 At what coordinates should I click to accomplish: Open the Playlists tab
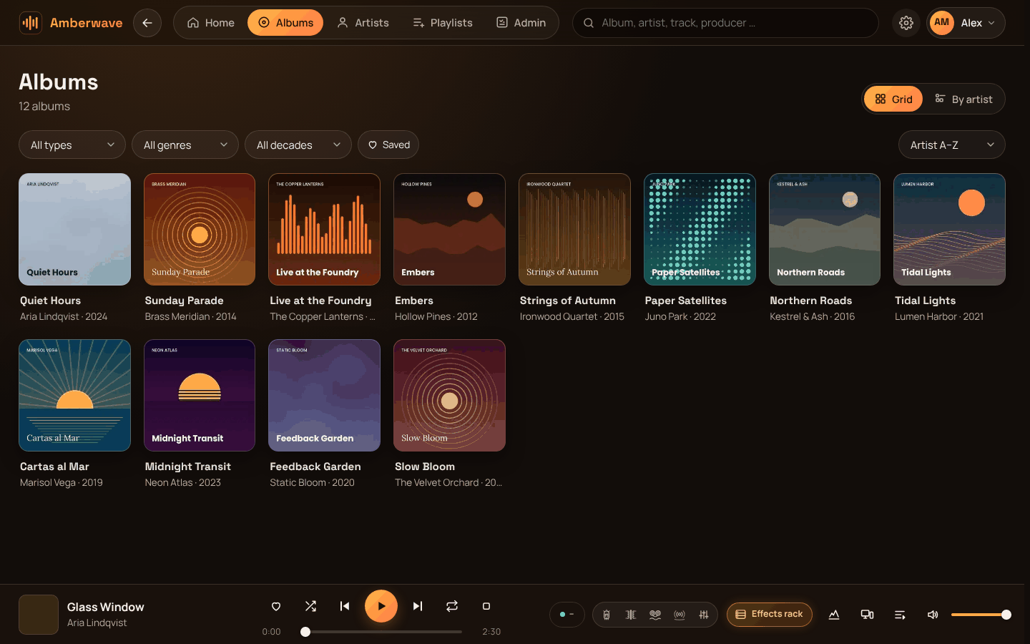(x=443, y=23)
